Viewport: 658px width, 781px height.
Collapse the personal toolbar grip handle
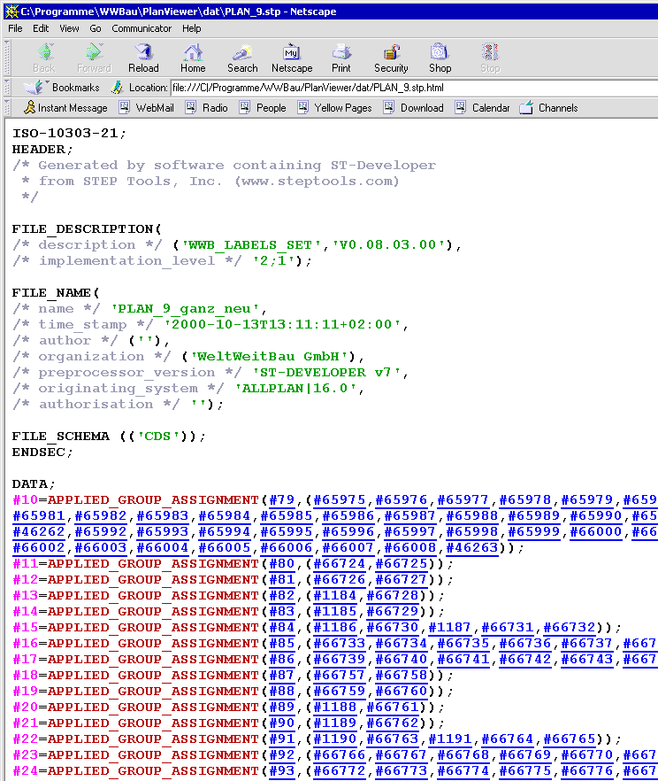7,108
